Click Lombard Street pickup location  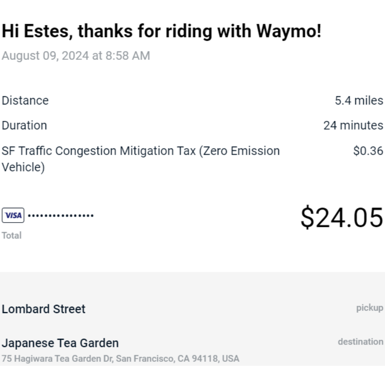tap(43, 309)
